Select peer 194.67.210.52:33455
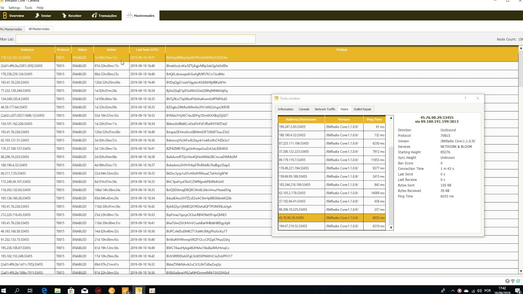This screenshot has width=523, height=294. pyautogui.click(x=332, y=226)
